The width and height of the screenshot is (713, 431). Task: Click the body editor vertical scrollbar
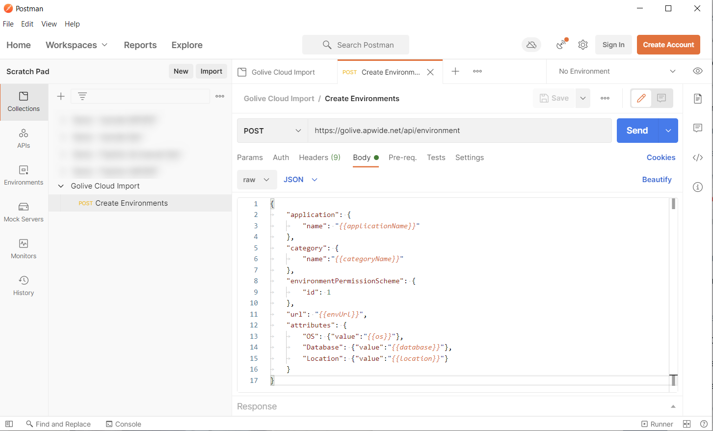pyautogui.click(x=673, y=290)
